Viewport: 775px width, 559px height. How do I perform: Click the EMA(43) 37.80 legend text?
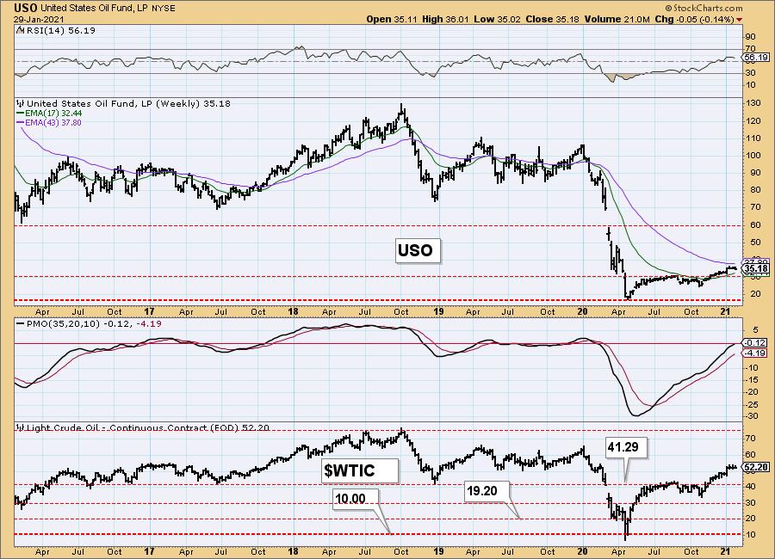pos(53,122)
